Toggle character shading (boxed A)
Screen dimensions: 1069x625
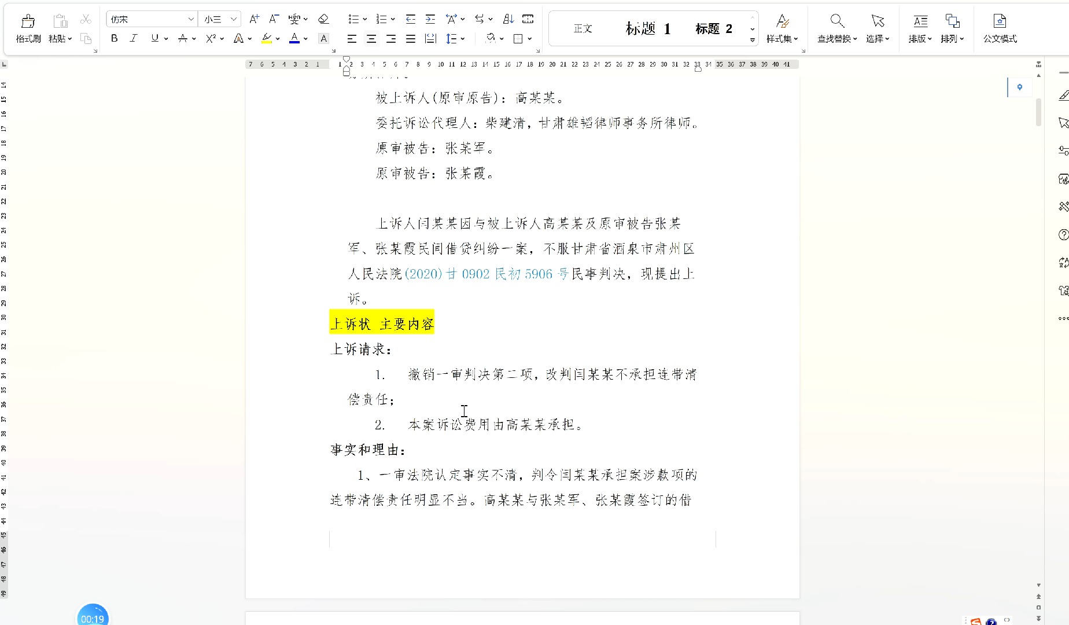(x=324, y=39)
